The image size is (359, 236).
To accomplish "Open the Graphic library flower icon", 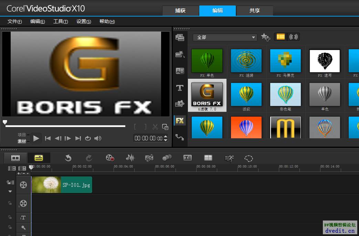I will click(180, 104).
